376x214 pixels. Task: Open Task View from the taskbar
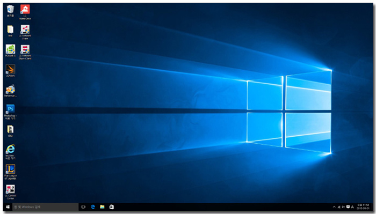pyautogui.click(x=83, y=207)
